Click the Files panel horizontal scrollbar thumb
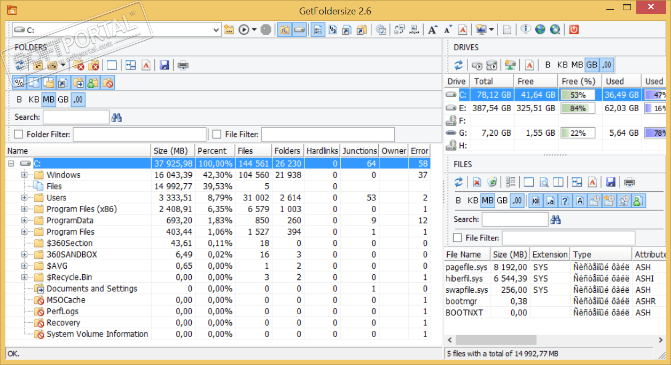 pos(496,340)
